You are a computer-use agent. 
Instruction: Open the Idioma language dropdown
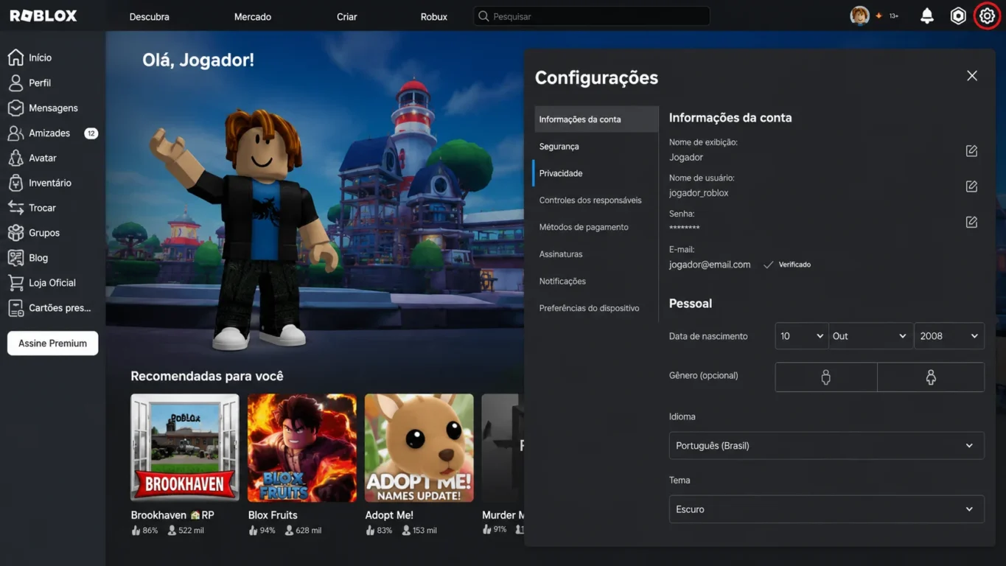pyautogui.click(x=826, y=446)
